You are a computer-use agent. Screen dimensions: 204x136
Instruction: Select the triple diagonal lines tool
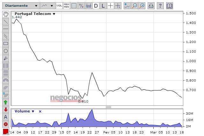click(6, 88)
